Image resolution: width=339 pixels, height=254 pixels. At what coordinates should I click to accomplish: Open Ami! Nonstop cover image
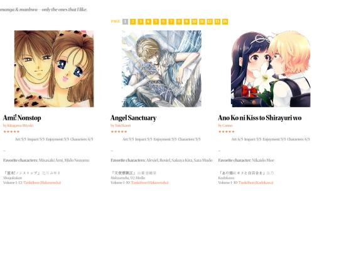(54, 69)
